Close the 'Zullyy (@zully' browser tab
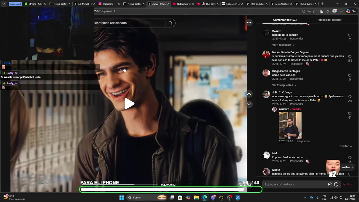 168,4
